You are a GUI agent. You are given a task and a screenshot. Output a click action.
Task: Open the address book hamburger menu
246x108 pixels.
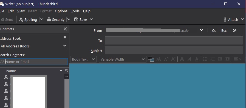tap(65, 38)
